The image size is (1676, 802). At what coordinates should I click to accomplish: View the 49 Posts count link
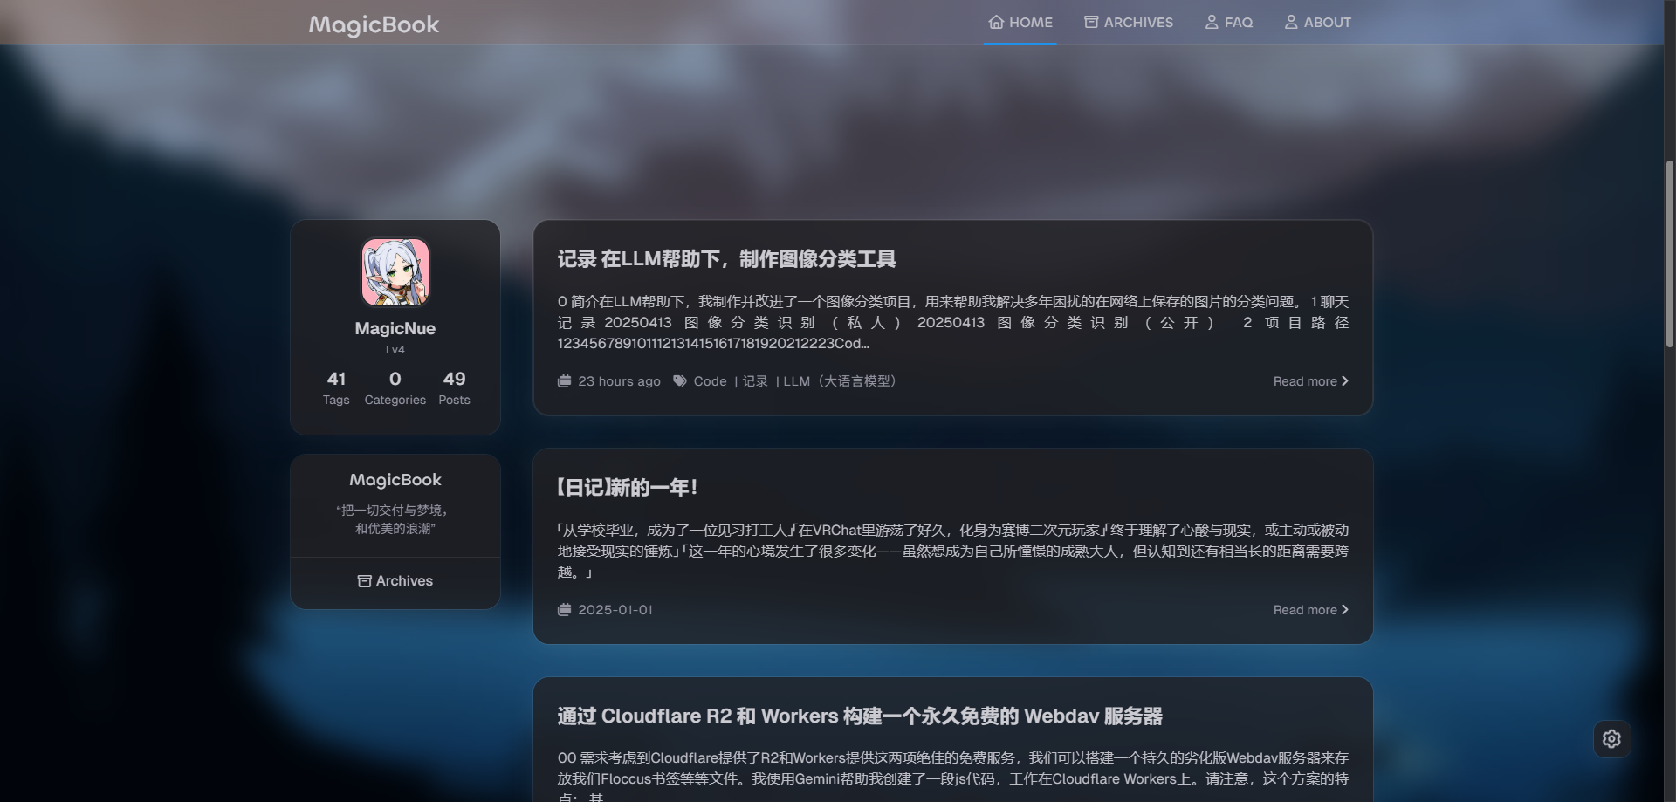click(454, 387)
